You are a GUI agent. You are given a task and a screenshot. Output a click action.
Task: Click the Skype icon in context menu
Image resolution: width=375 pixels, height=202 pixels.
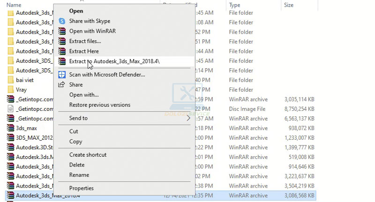(x=61, y=21)
